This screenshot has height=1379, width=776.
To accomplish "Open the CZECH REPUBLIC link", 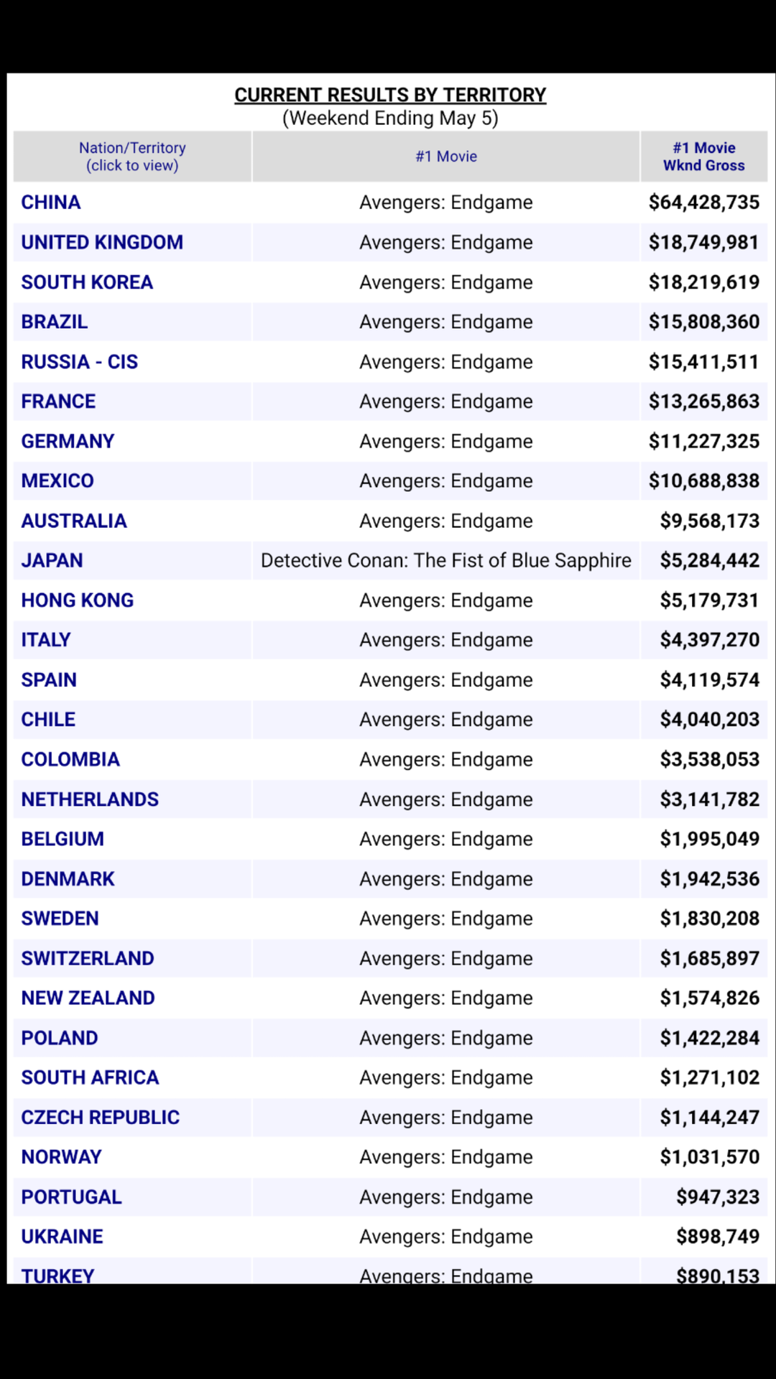I will coord(101,1118).
